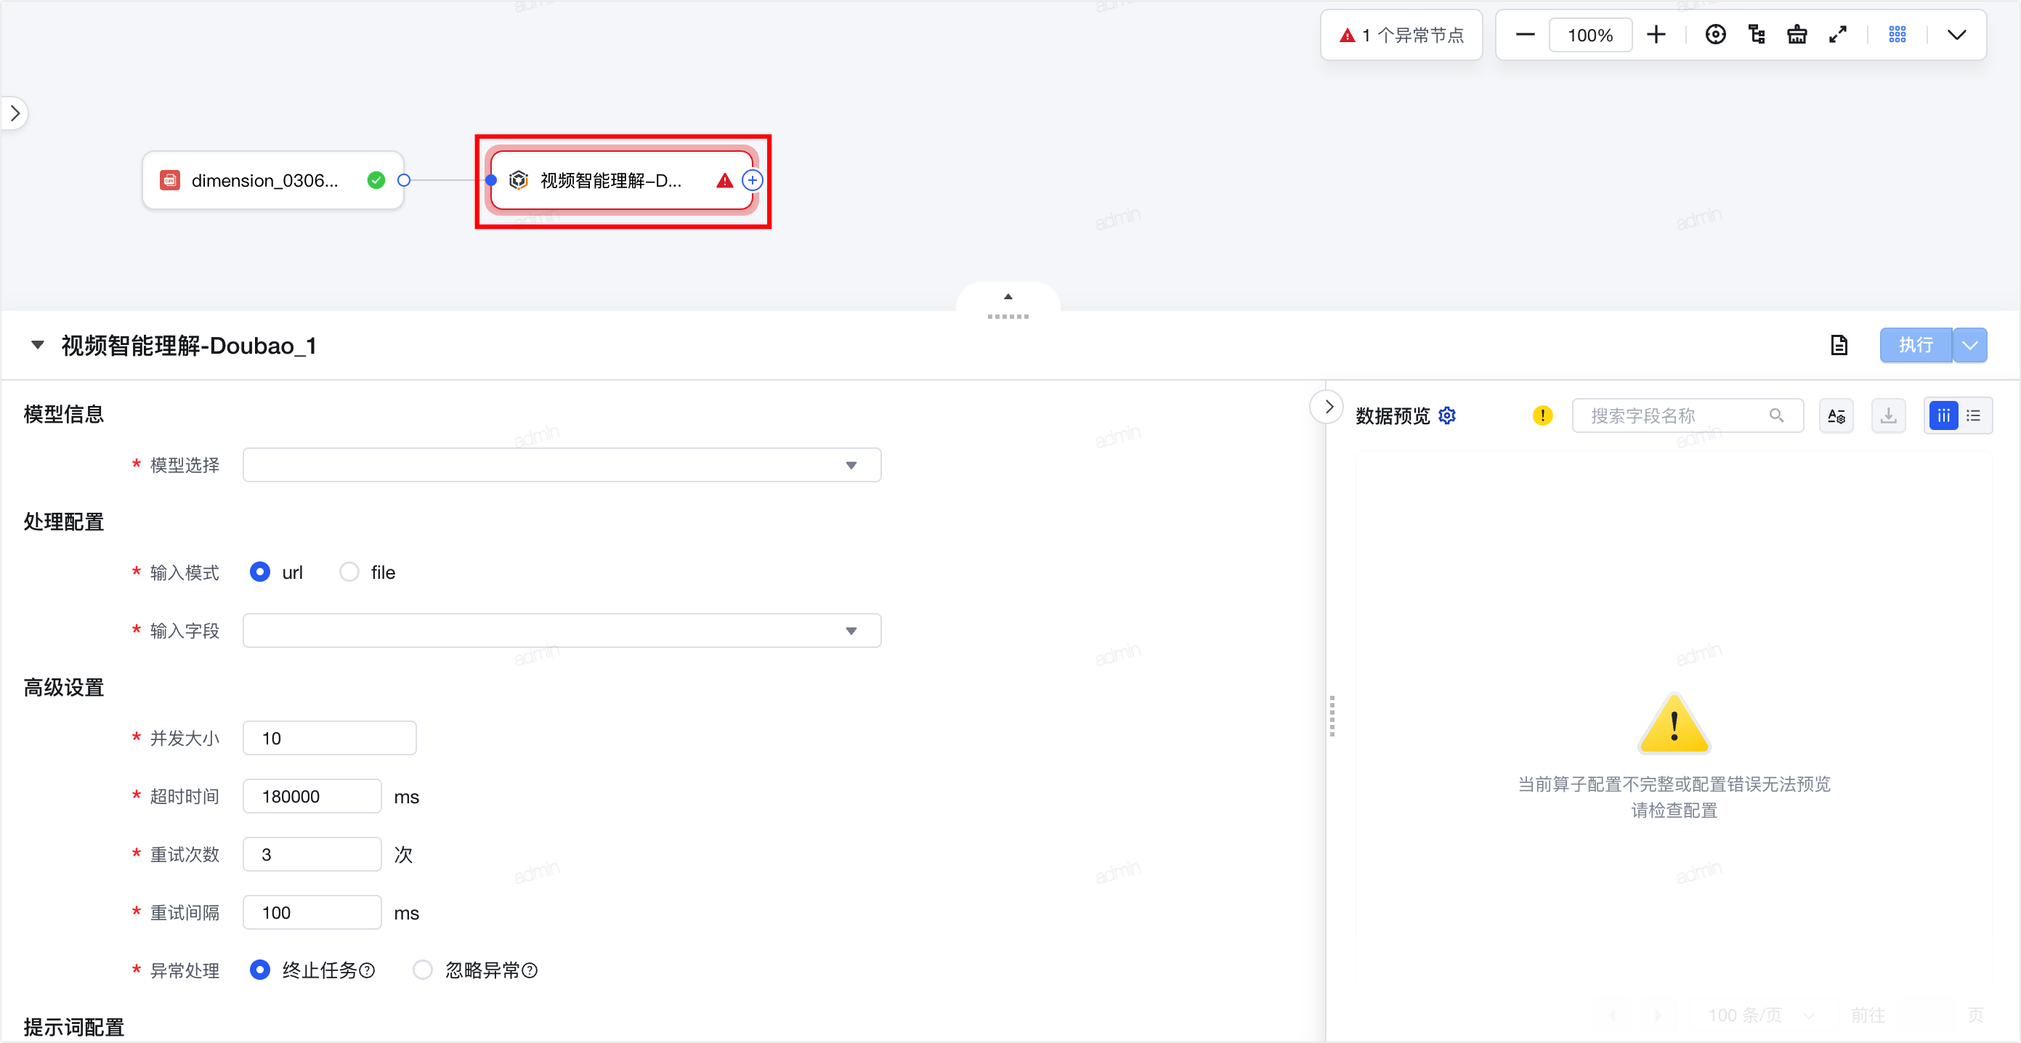The width and height of the screenshot is (2021, 1043).
Task: Open the 输入字段 dropdown
Action: click(562, 630)
